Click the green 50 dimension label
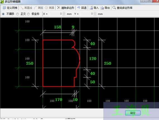 (93, 82)
